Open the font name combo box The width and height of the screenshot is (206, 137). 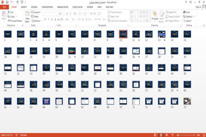click(x=51, y=14)
